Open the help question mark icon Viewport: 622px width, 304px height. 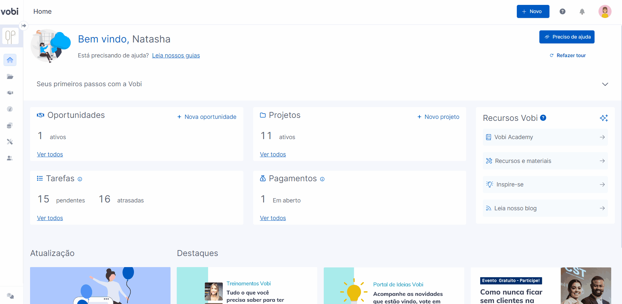tap(562, 11)
